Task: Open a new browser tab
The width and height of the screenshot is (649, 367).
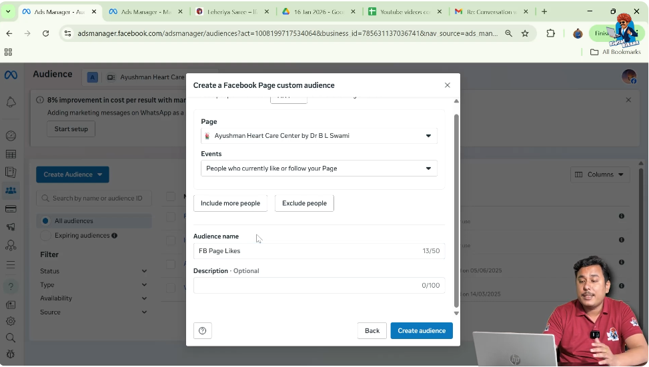Action: point(544,11)
